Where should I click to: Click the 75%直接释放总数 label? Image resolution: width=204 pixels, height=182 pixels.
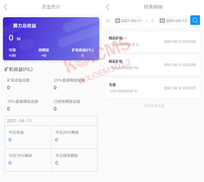click(x=23, y=102)
